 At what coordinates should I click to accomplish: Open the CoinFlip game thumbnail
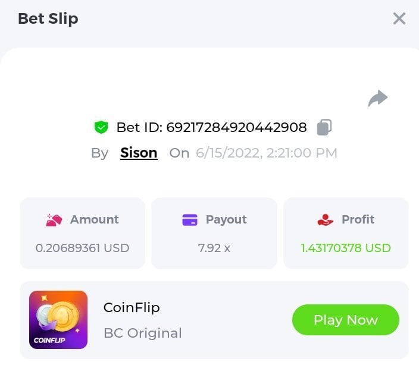(58, 320)
